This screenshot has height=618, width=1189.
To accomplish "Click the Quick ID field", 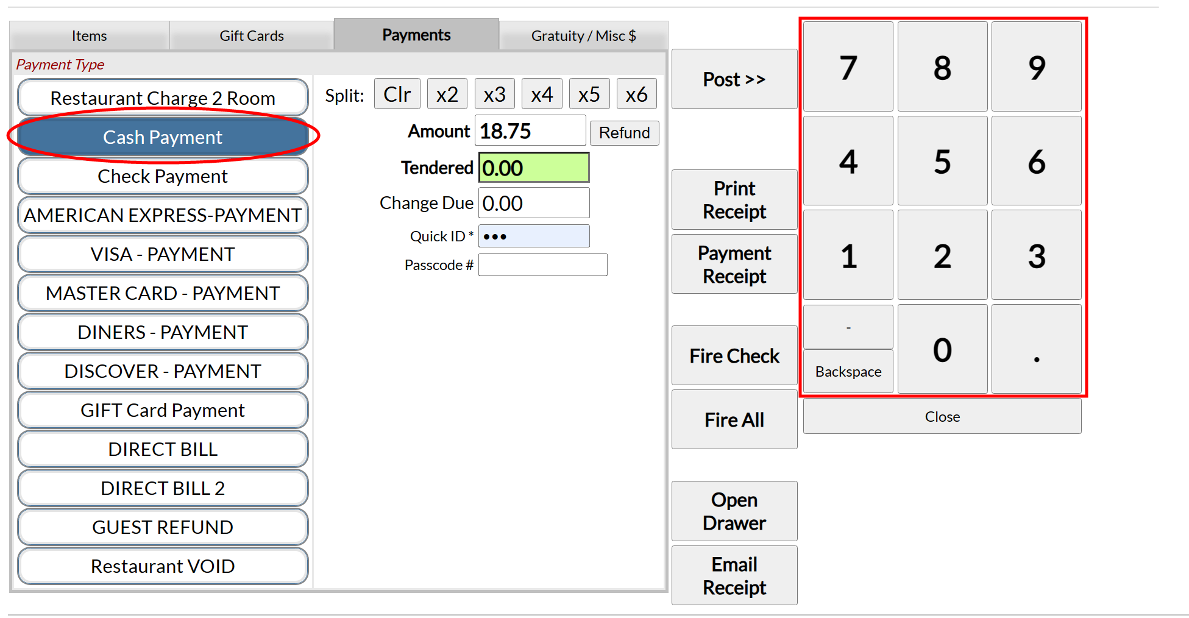I will coord(534,236).
